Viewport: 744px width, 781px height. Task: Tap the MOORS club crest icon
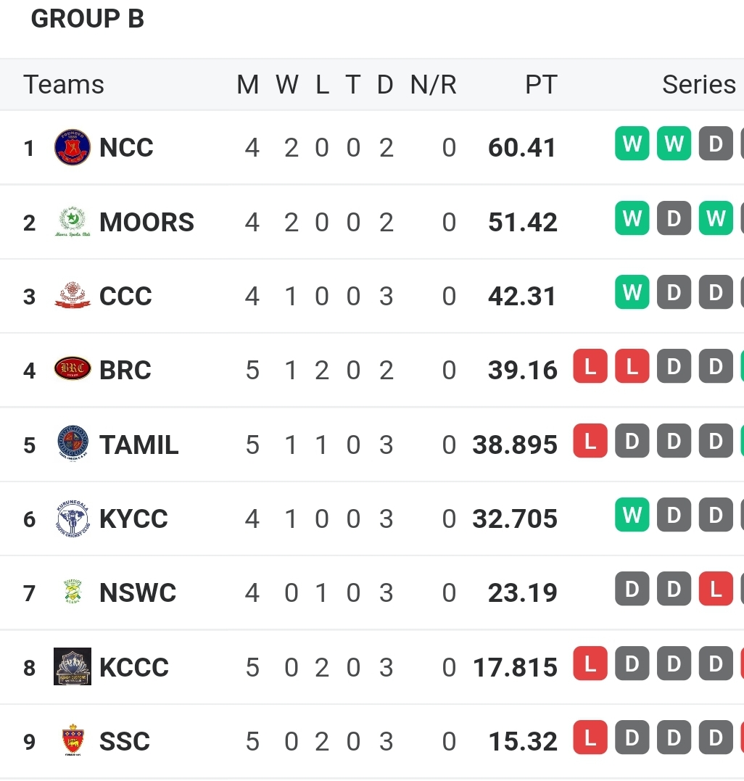[x=73, y=222]
